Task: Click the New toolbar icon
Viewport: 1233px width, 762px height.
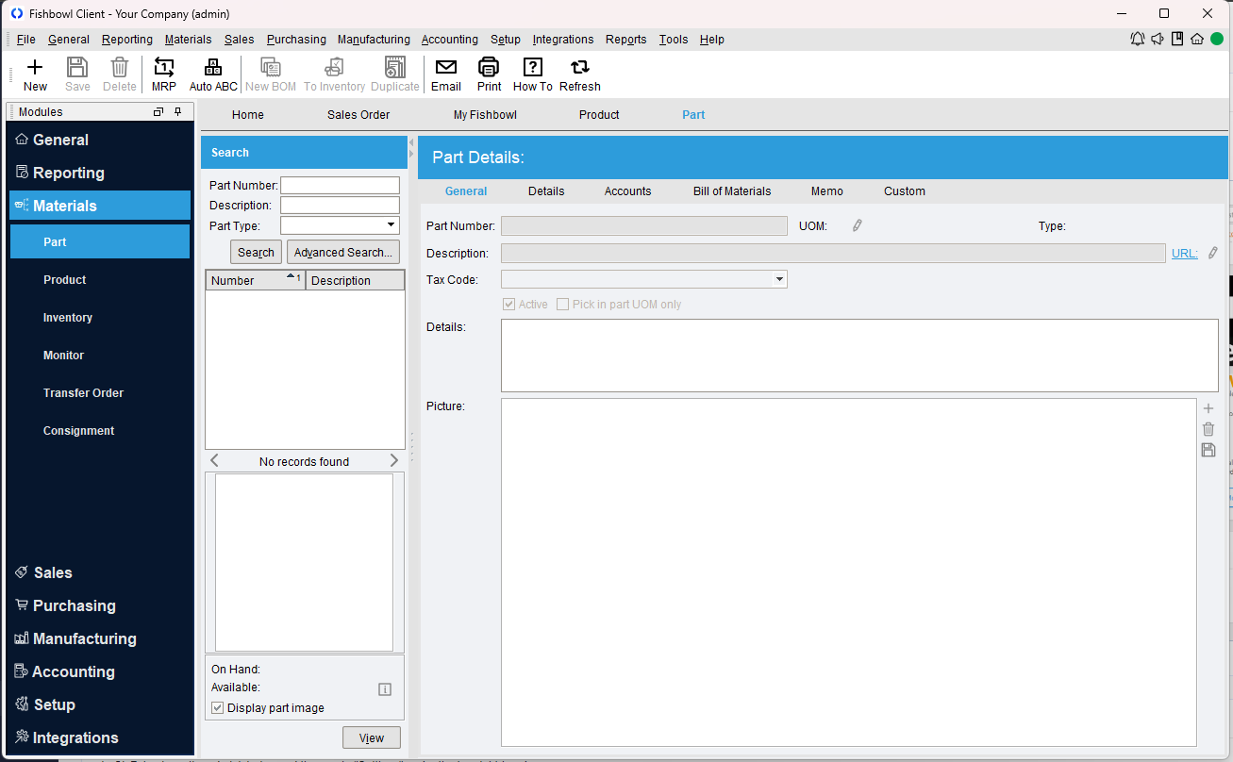Action: [35, 75]
